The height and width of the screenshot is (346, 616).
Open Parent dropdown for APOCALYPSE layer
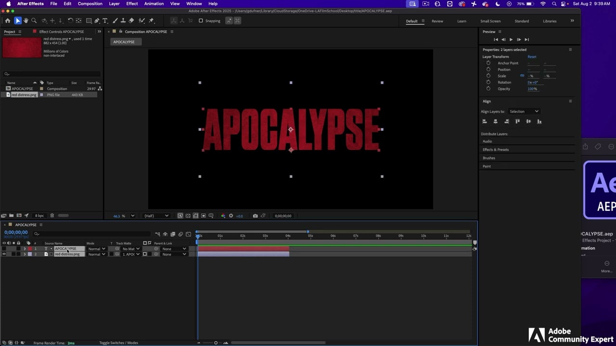[174, 249]
